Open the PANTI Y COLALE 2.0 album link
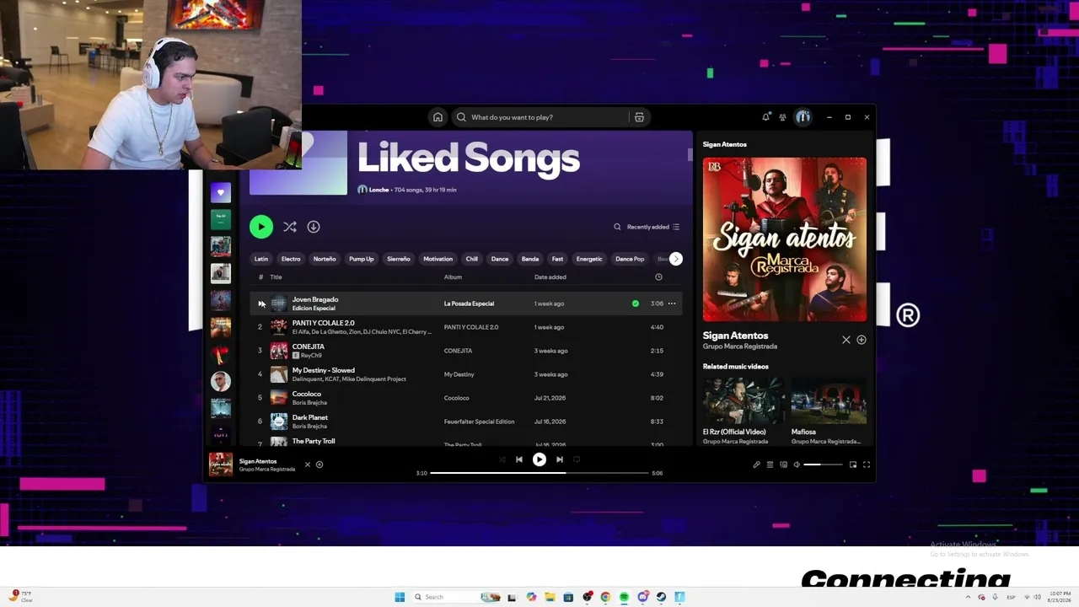 tap(471, 327)
